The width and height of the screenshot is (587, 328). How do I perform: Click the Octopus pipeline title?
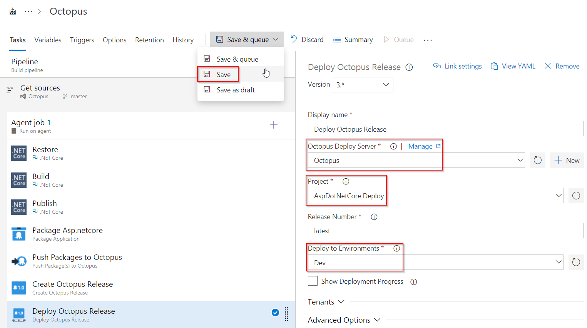(x=69, y=12)
